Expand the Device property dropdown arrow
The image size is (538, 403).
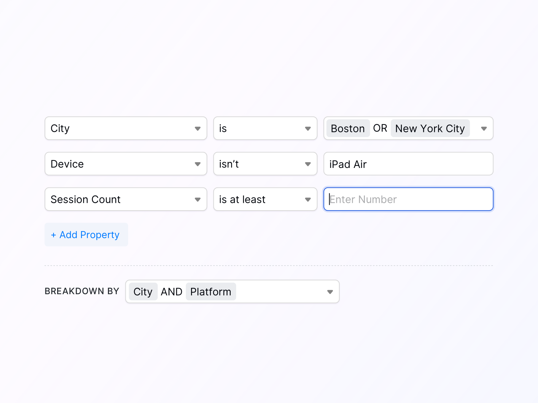click(x=198, y=164)
